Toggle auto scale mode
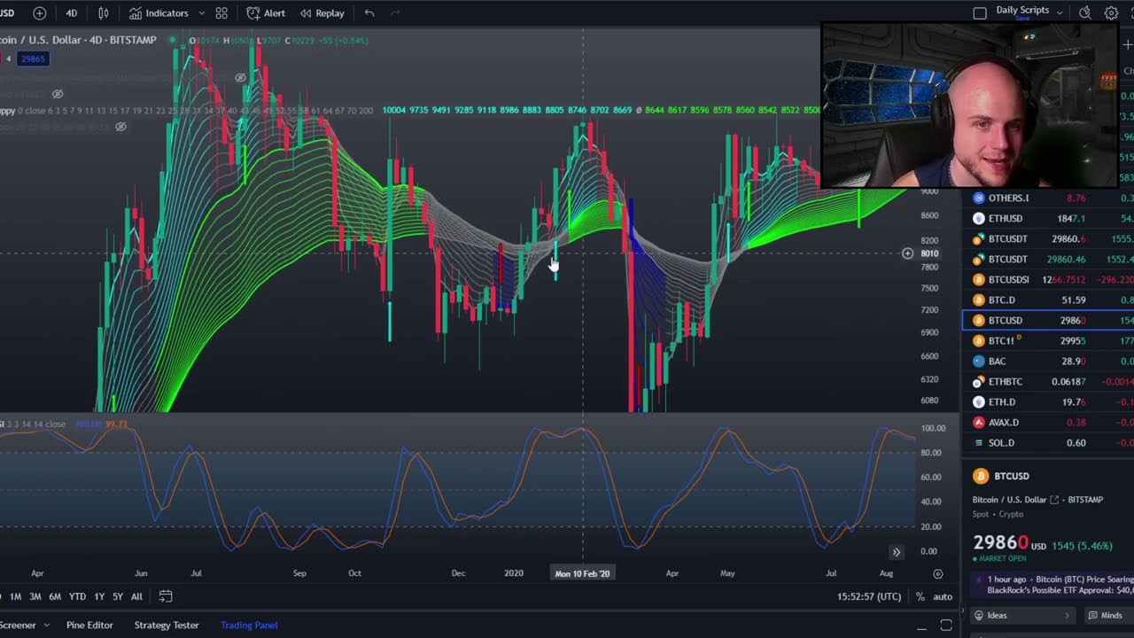Image resolution: width=1134 pixels, height=638 pixels. coord(943,596)
